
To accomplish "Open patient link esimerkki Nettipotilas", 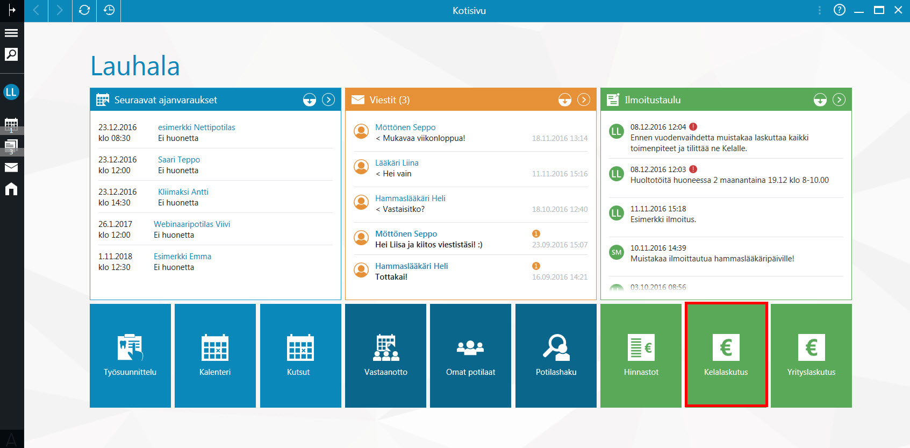I will 196,127.
